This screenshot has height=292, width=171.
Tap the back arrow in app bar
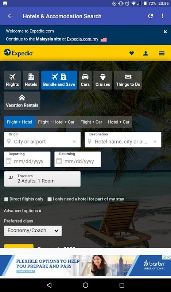tap(11, 16)
